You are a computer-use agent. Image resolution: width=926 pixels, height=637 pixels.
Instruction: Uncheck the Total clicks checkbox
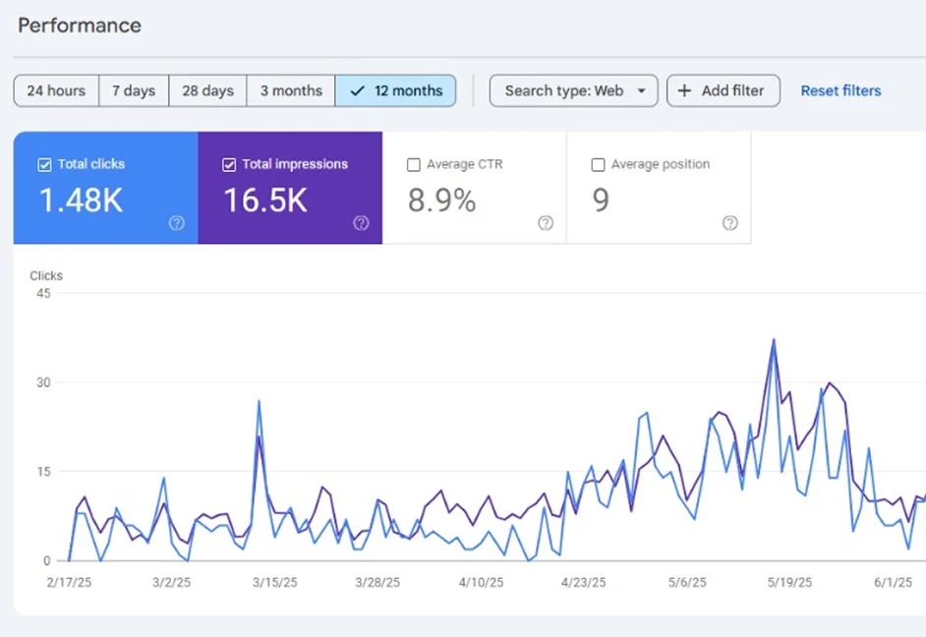(x=44, y=165)
